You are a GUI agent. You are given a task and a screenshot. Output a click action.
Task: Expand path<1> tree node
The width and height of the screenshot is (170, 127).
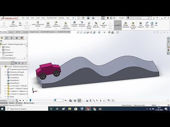point(5,89)
